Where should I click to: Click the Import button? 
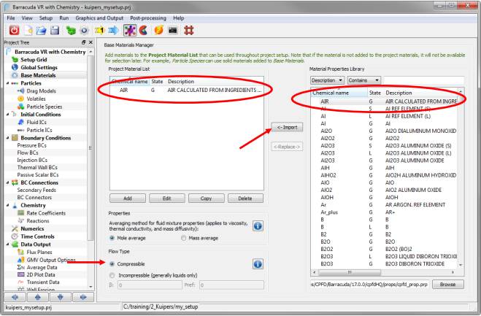(x=288, y=127)
